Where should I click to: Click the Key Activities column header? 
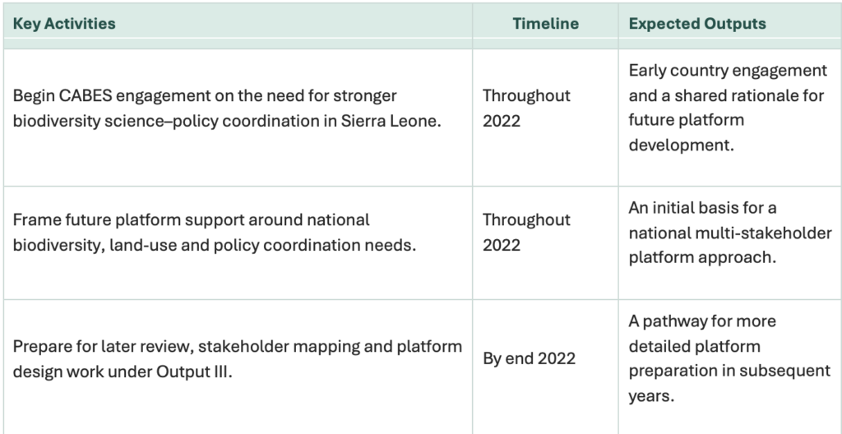(x=64, y=24)
